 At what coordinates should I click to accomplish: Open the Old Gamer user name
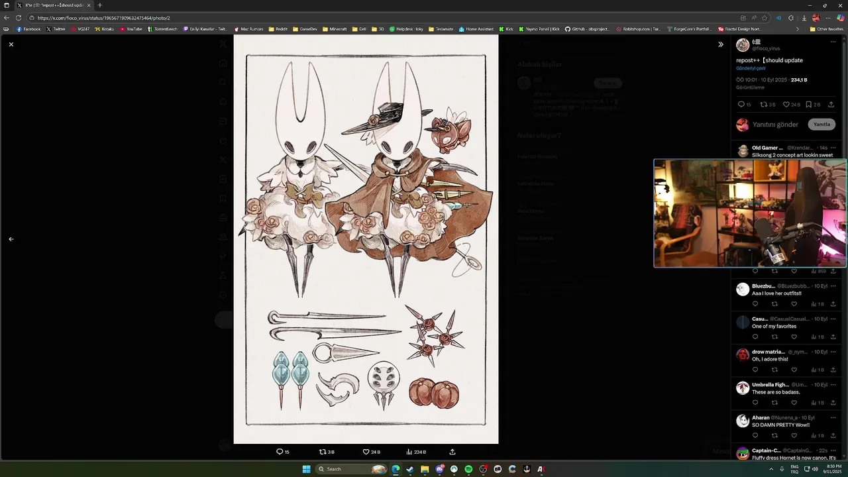[767, 148]
